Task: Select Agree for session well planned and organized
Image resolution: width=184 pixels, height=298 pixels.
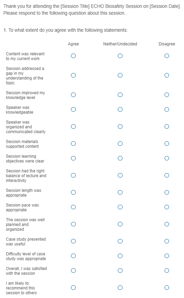Action: click(x=73, y=224)
